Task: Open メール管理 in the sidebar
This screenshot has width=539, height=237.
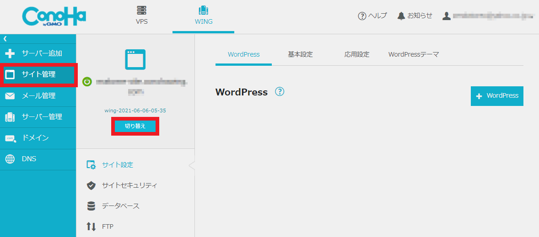Action: (x=38, y=96)
